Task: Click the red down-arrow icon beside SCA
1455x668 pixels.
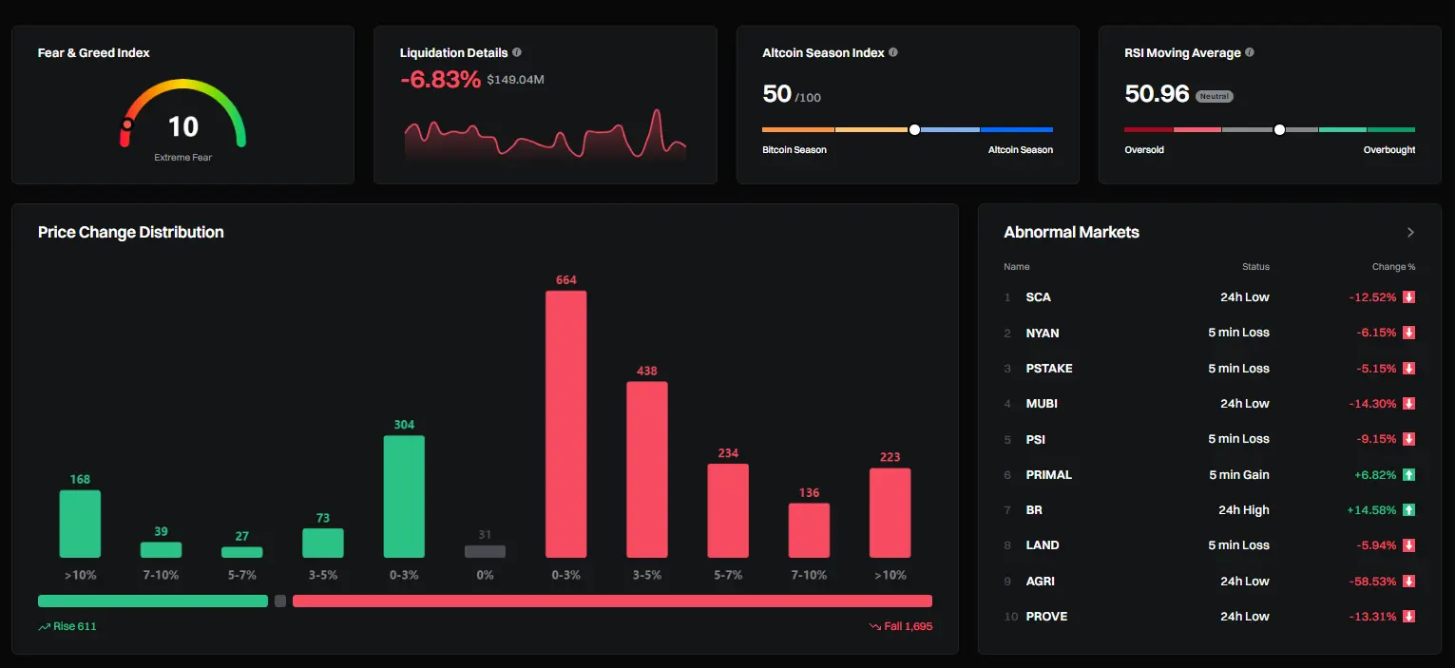Action: coord(1409,297)
